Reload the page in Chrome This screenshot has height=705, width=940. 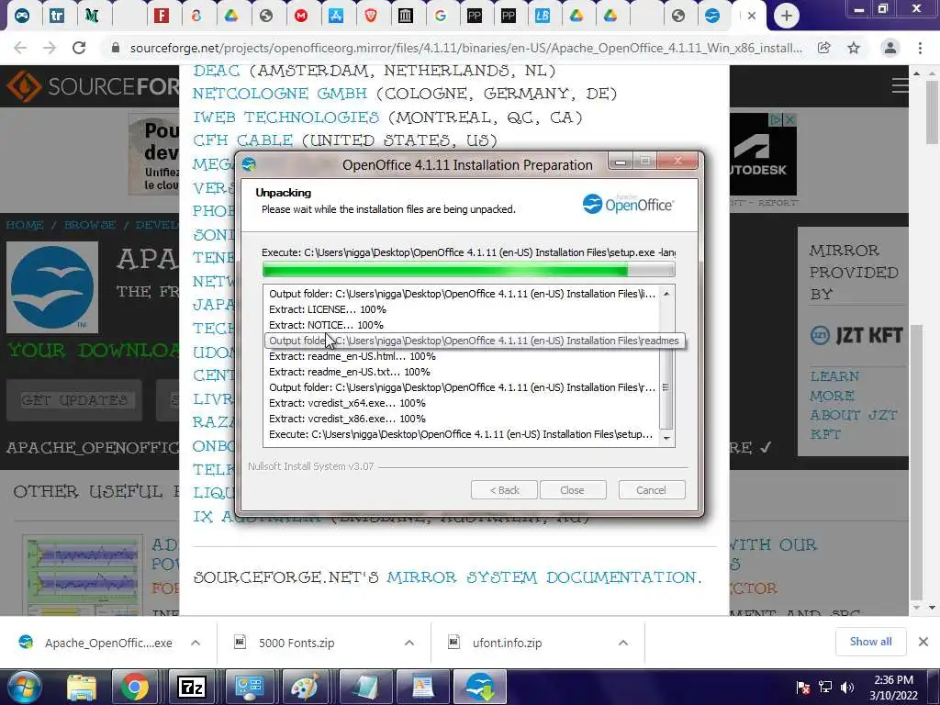pyautogui.click(x=79, y=48)
